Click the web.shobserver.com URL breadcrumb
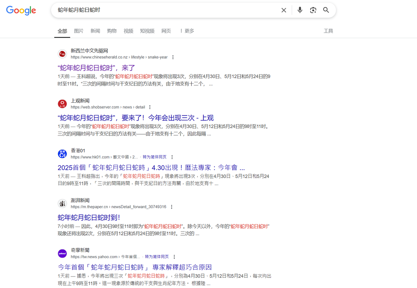 pos(108,107)
